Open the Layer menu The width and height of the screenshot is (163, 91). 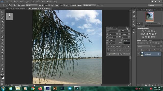pos(22,2)
